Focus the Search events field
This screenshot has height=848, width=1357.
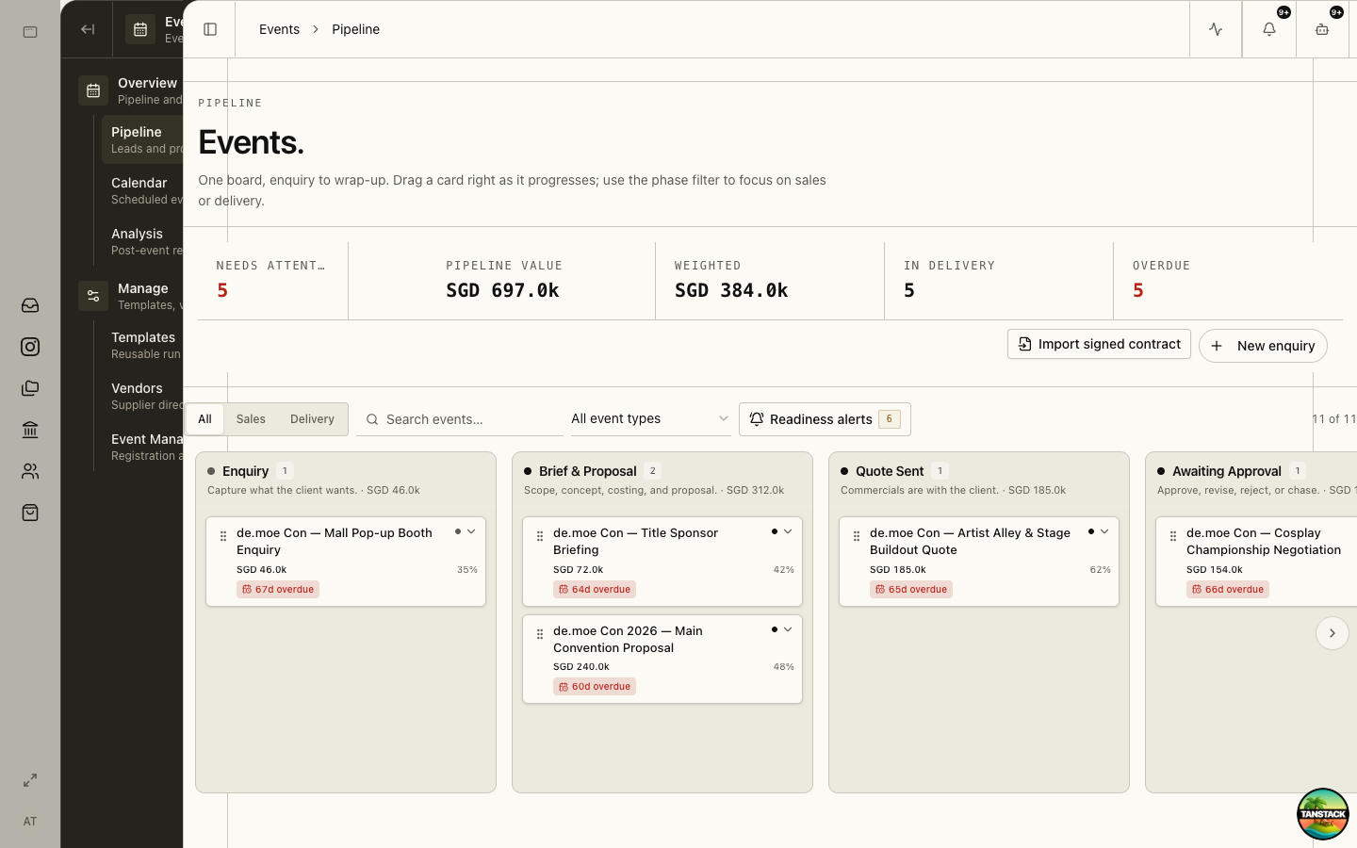pos(460,419)
